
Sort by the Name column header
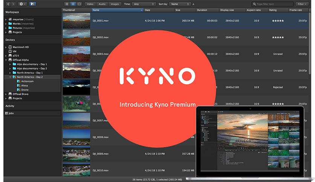click(x=117, y=10)
